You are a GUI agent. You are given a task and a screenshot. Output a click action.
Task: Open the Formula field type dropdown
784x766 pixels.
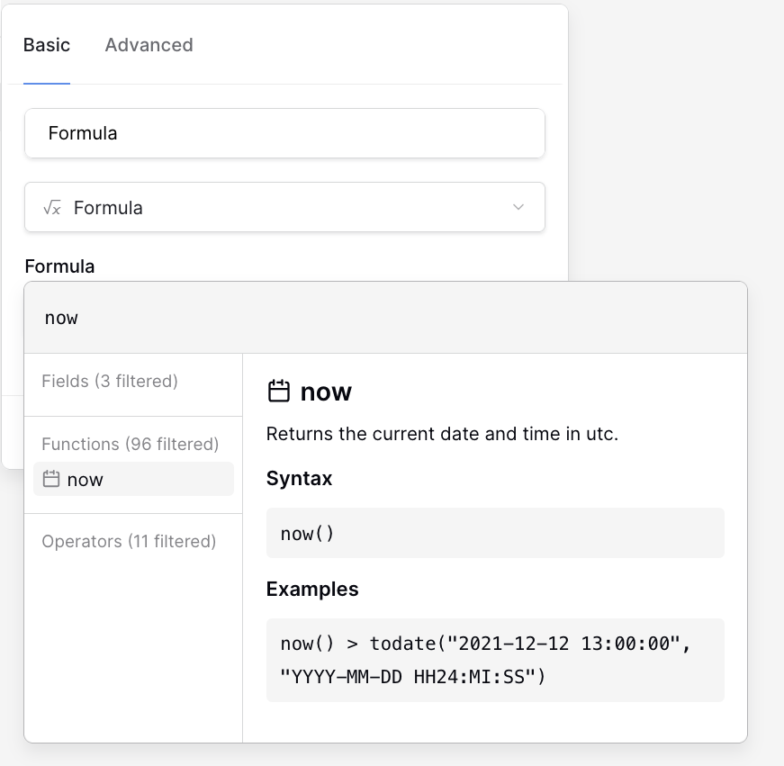point(284,208)
